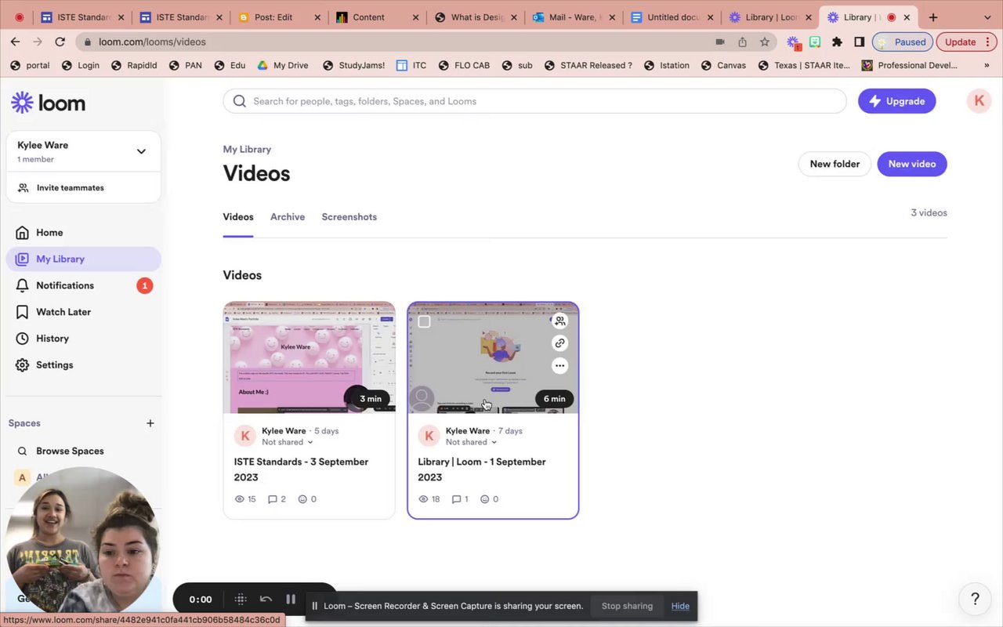1003x627 pixels.
Task: Click views count 18 on Library Loom video
Action: (429, 499)
